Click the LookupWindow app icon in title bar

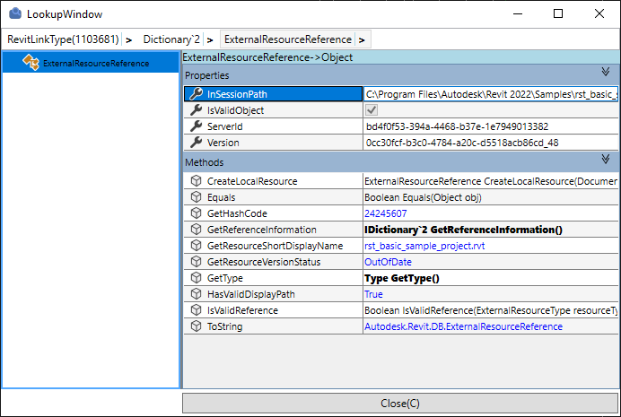pyautogui.click(x=14, y=14)
